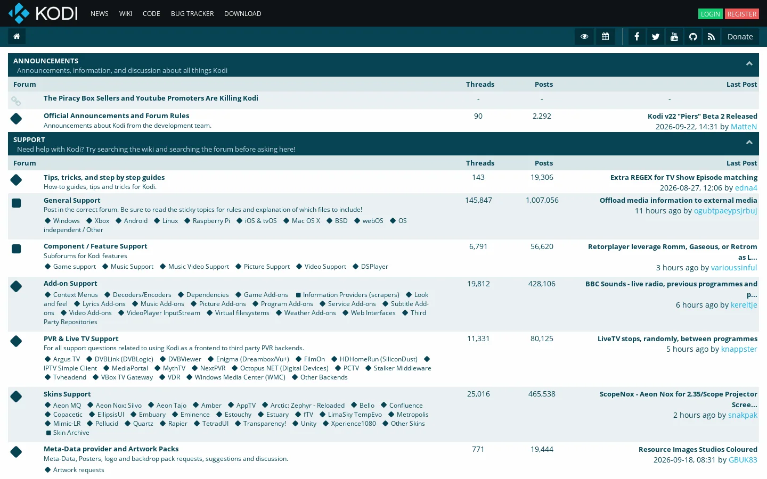Open the Bug Tracker menu item
The height and width of the screenshot is (479, 767).
pyautogui.click(x=192, y=14)
